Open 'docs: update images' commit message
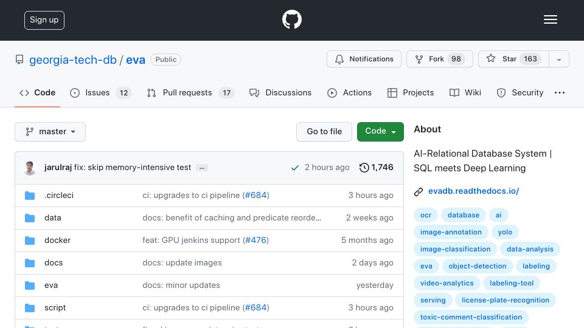Viewport: 584px width, 328px height. coord(182,263)
